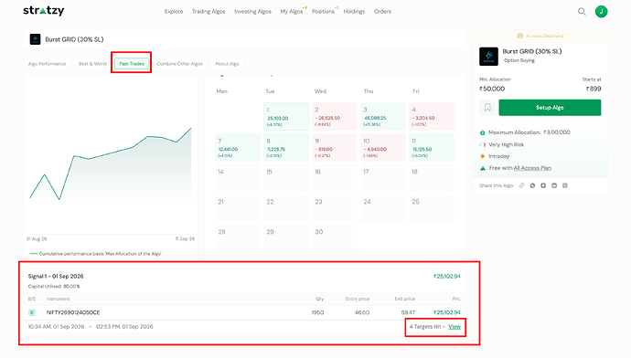Image resolution: width=631 pixels, height=358 pixels.
Task: Click the green All Access Plan icon
Action: pos(483,168)
